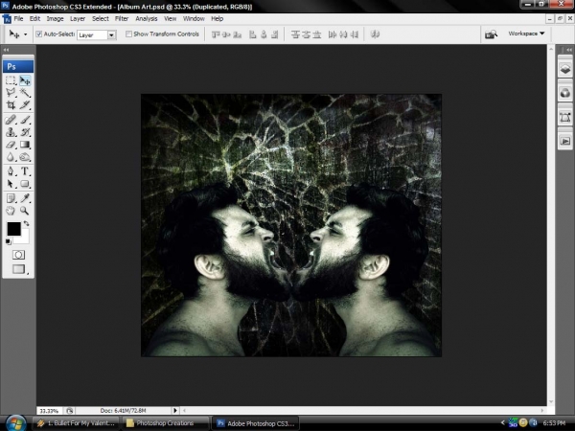Screen dimensions: 575x431
Task: Select the Hand tool
Action: (x=11, y=211)
